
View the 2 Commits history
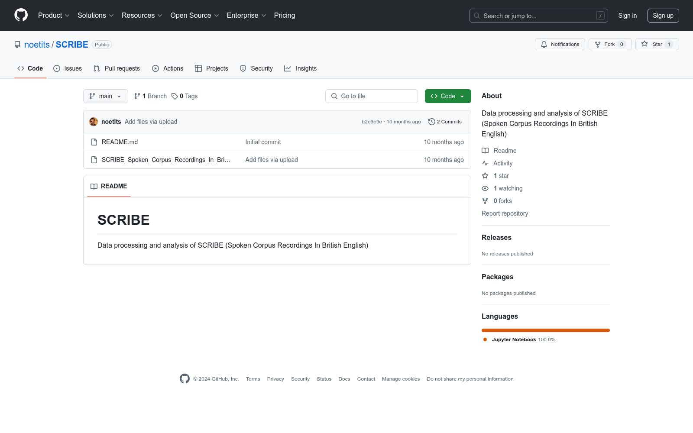point(445,122)
